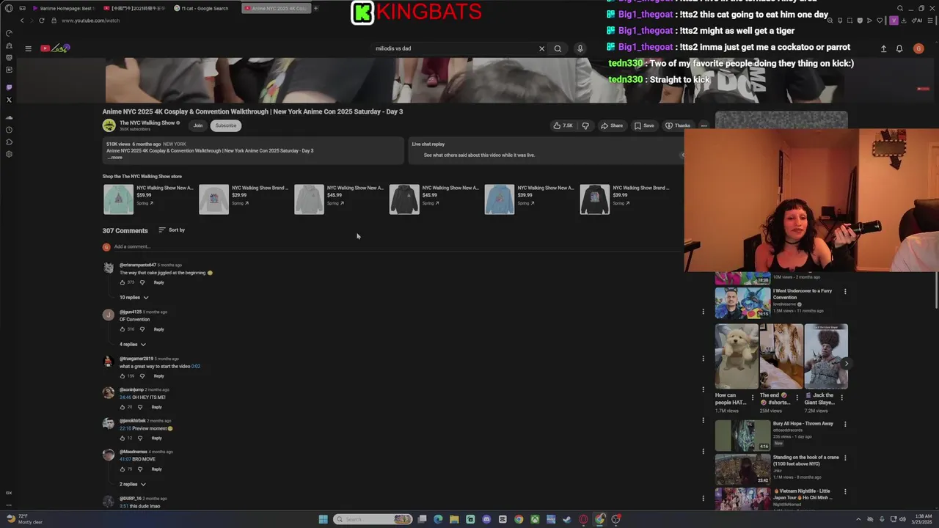Open the $39.99 blue hoodie store item

(x=500, y=199)
